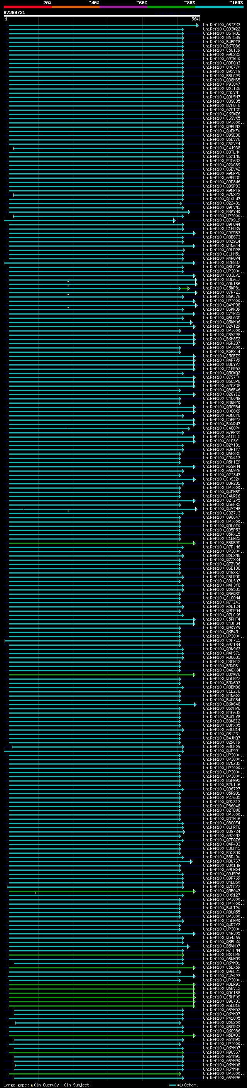This screenshot has width=247, height=1088.
Task: Open hit UniRef100_Q7X9L9
Action: pyautogui.click(x=222, y=220)
